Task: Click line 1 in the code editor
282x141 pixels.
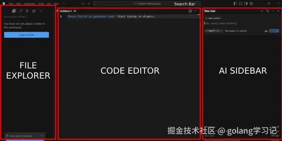Action: [x=133, y=17]
